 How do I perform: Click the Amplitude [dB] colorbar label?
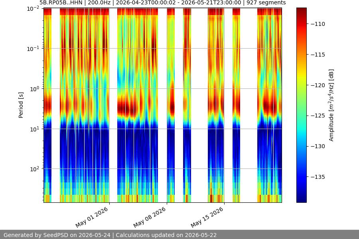coord(331,105)
